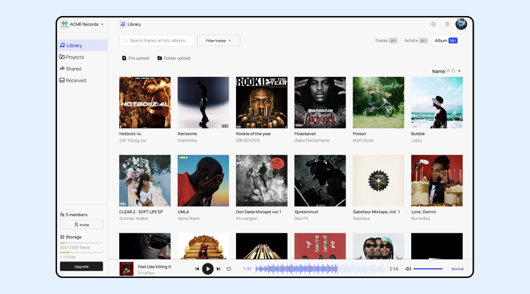
Task: Click the Khruangbin artist name
Action: (247, 218)
